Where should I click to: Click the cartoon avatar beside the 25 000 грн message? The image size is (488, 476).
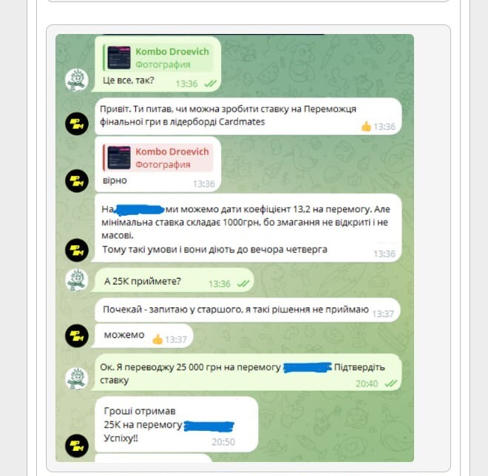pyautogui.click(x=77, y=378)
